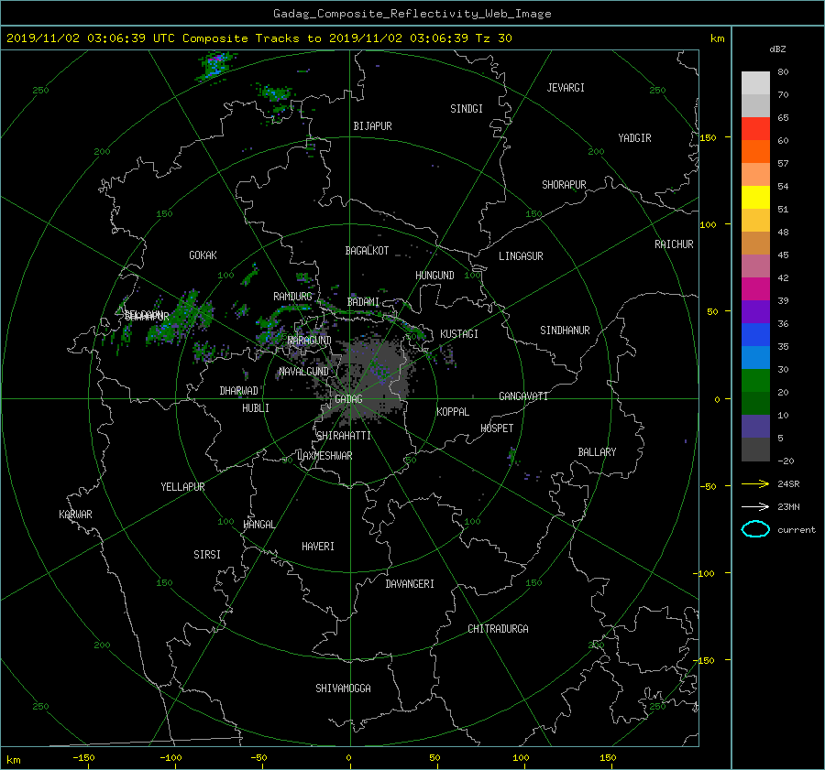Image resolution: width=825 pixels, height=770 pixels.
Task: Click the LINGASUR city label
Action: (x=521, y=256)
